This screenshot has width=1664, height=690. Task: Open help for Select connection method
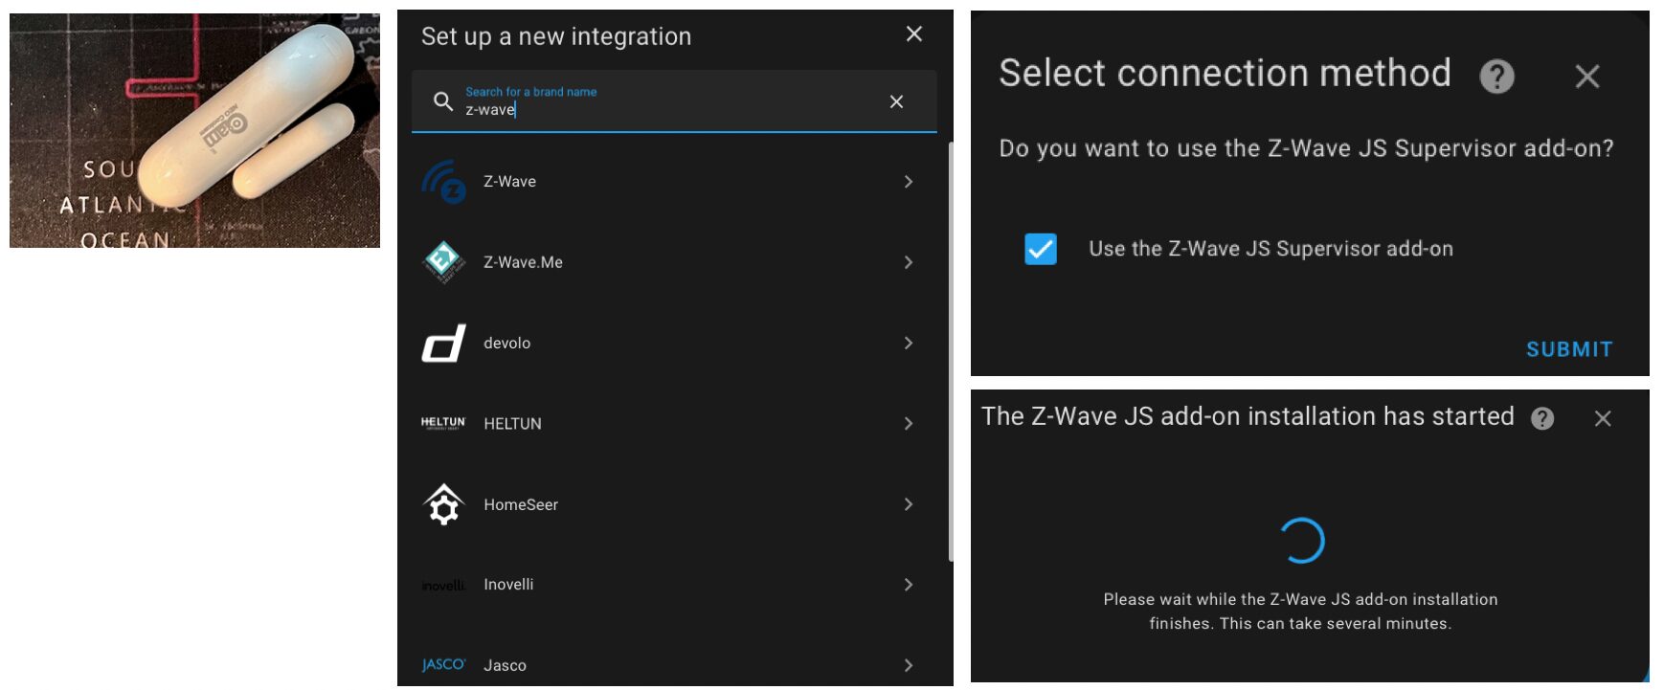pyautogui.click(x=1497, y=76)
